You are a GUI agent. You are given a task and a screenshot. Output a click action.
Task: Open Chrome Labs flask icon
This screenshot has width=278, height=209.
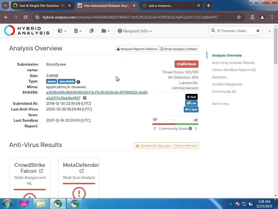(252, 17)
